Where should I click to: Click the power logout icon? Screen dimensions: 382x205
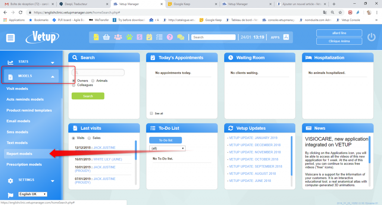372,37
